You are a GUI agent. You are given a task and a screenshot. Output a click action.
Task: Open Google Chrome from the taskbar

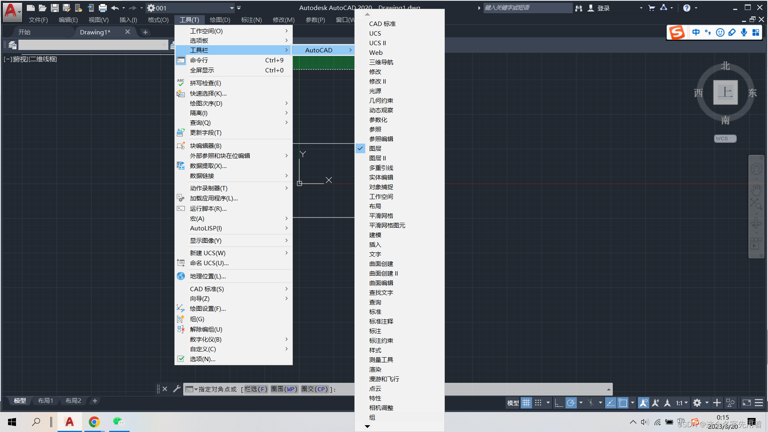pos(94,422)
